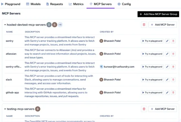The image size is (181, 122).
Task: Try slack in playground
Action: click(x=152, y=79)
